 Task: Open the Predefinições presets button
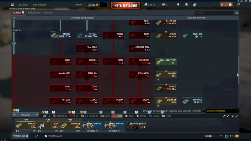53,136
